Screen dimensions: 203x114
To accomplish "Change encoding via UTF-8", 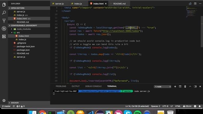I will 165,106.
